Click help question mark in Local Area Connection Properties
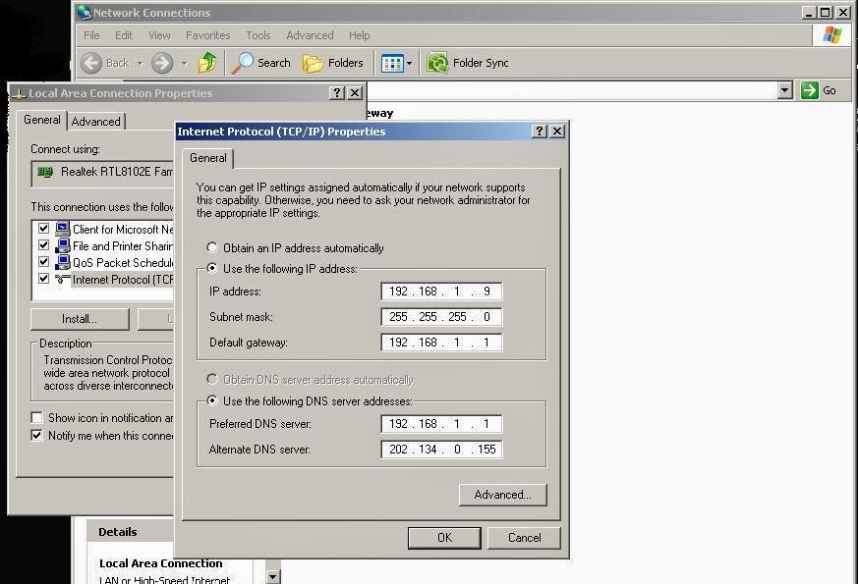This screenshot has height=584, width=858. pos(337,93)
